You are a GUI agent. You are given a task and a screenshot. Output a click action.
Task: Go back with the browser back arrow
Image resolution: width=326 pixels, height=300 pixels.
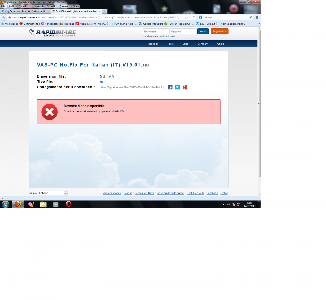coord(4,17)
